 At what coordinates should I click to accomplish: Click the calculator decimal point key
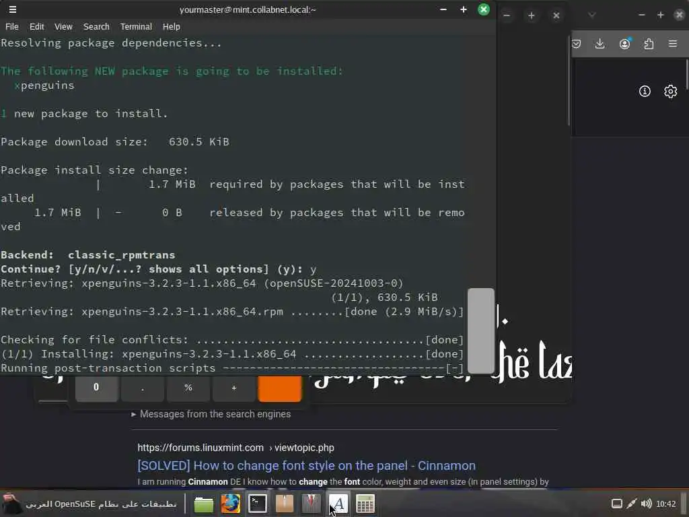coord(143,388)
